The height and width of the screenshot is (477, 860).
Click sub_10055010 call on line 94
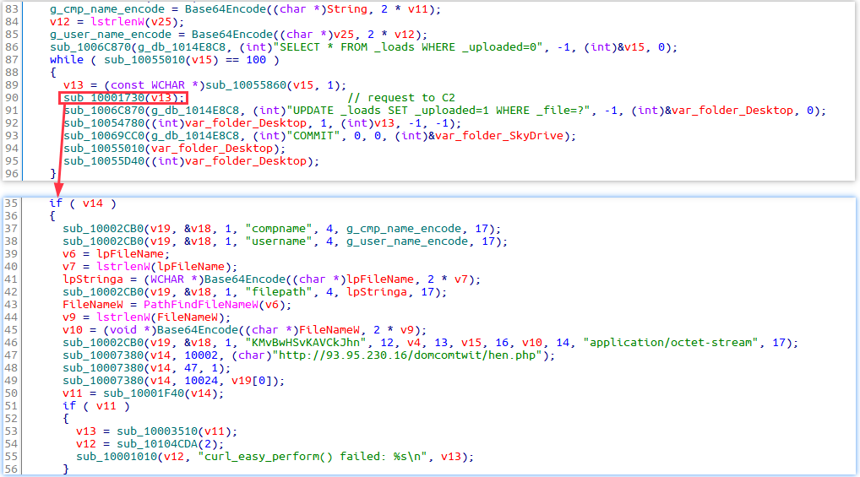point(104,148)
